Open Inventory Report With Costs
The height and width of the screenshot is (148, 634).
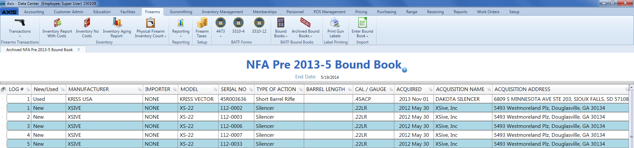(57, 27)
